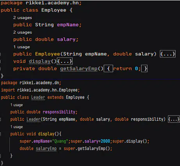Screen dimensions: 180x166
Task: Click local variable 'salaryEmp'
Action: (46, 148)
